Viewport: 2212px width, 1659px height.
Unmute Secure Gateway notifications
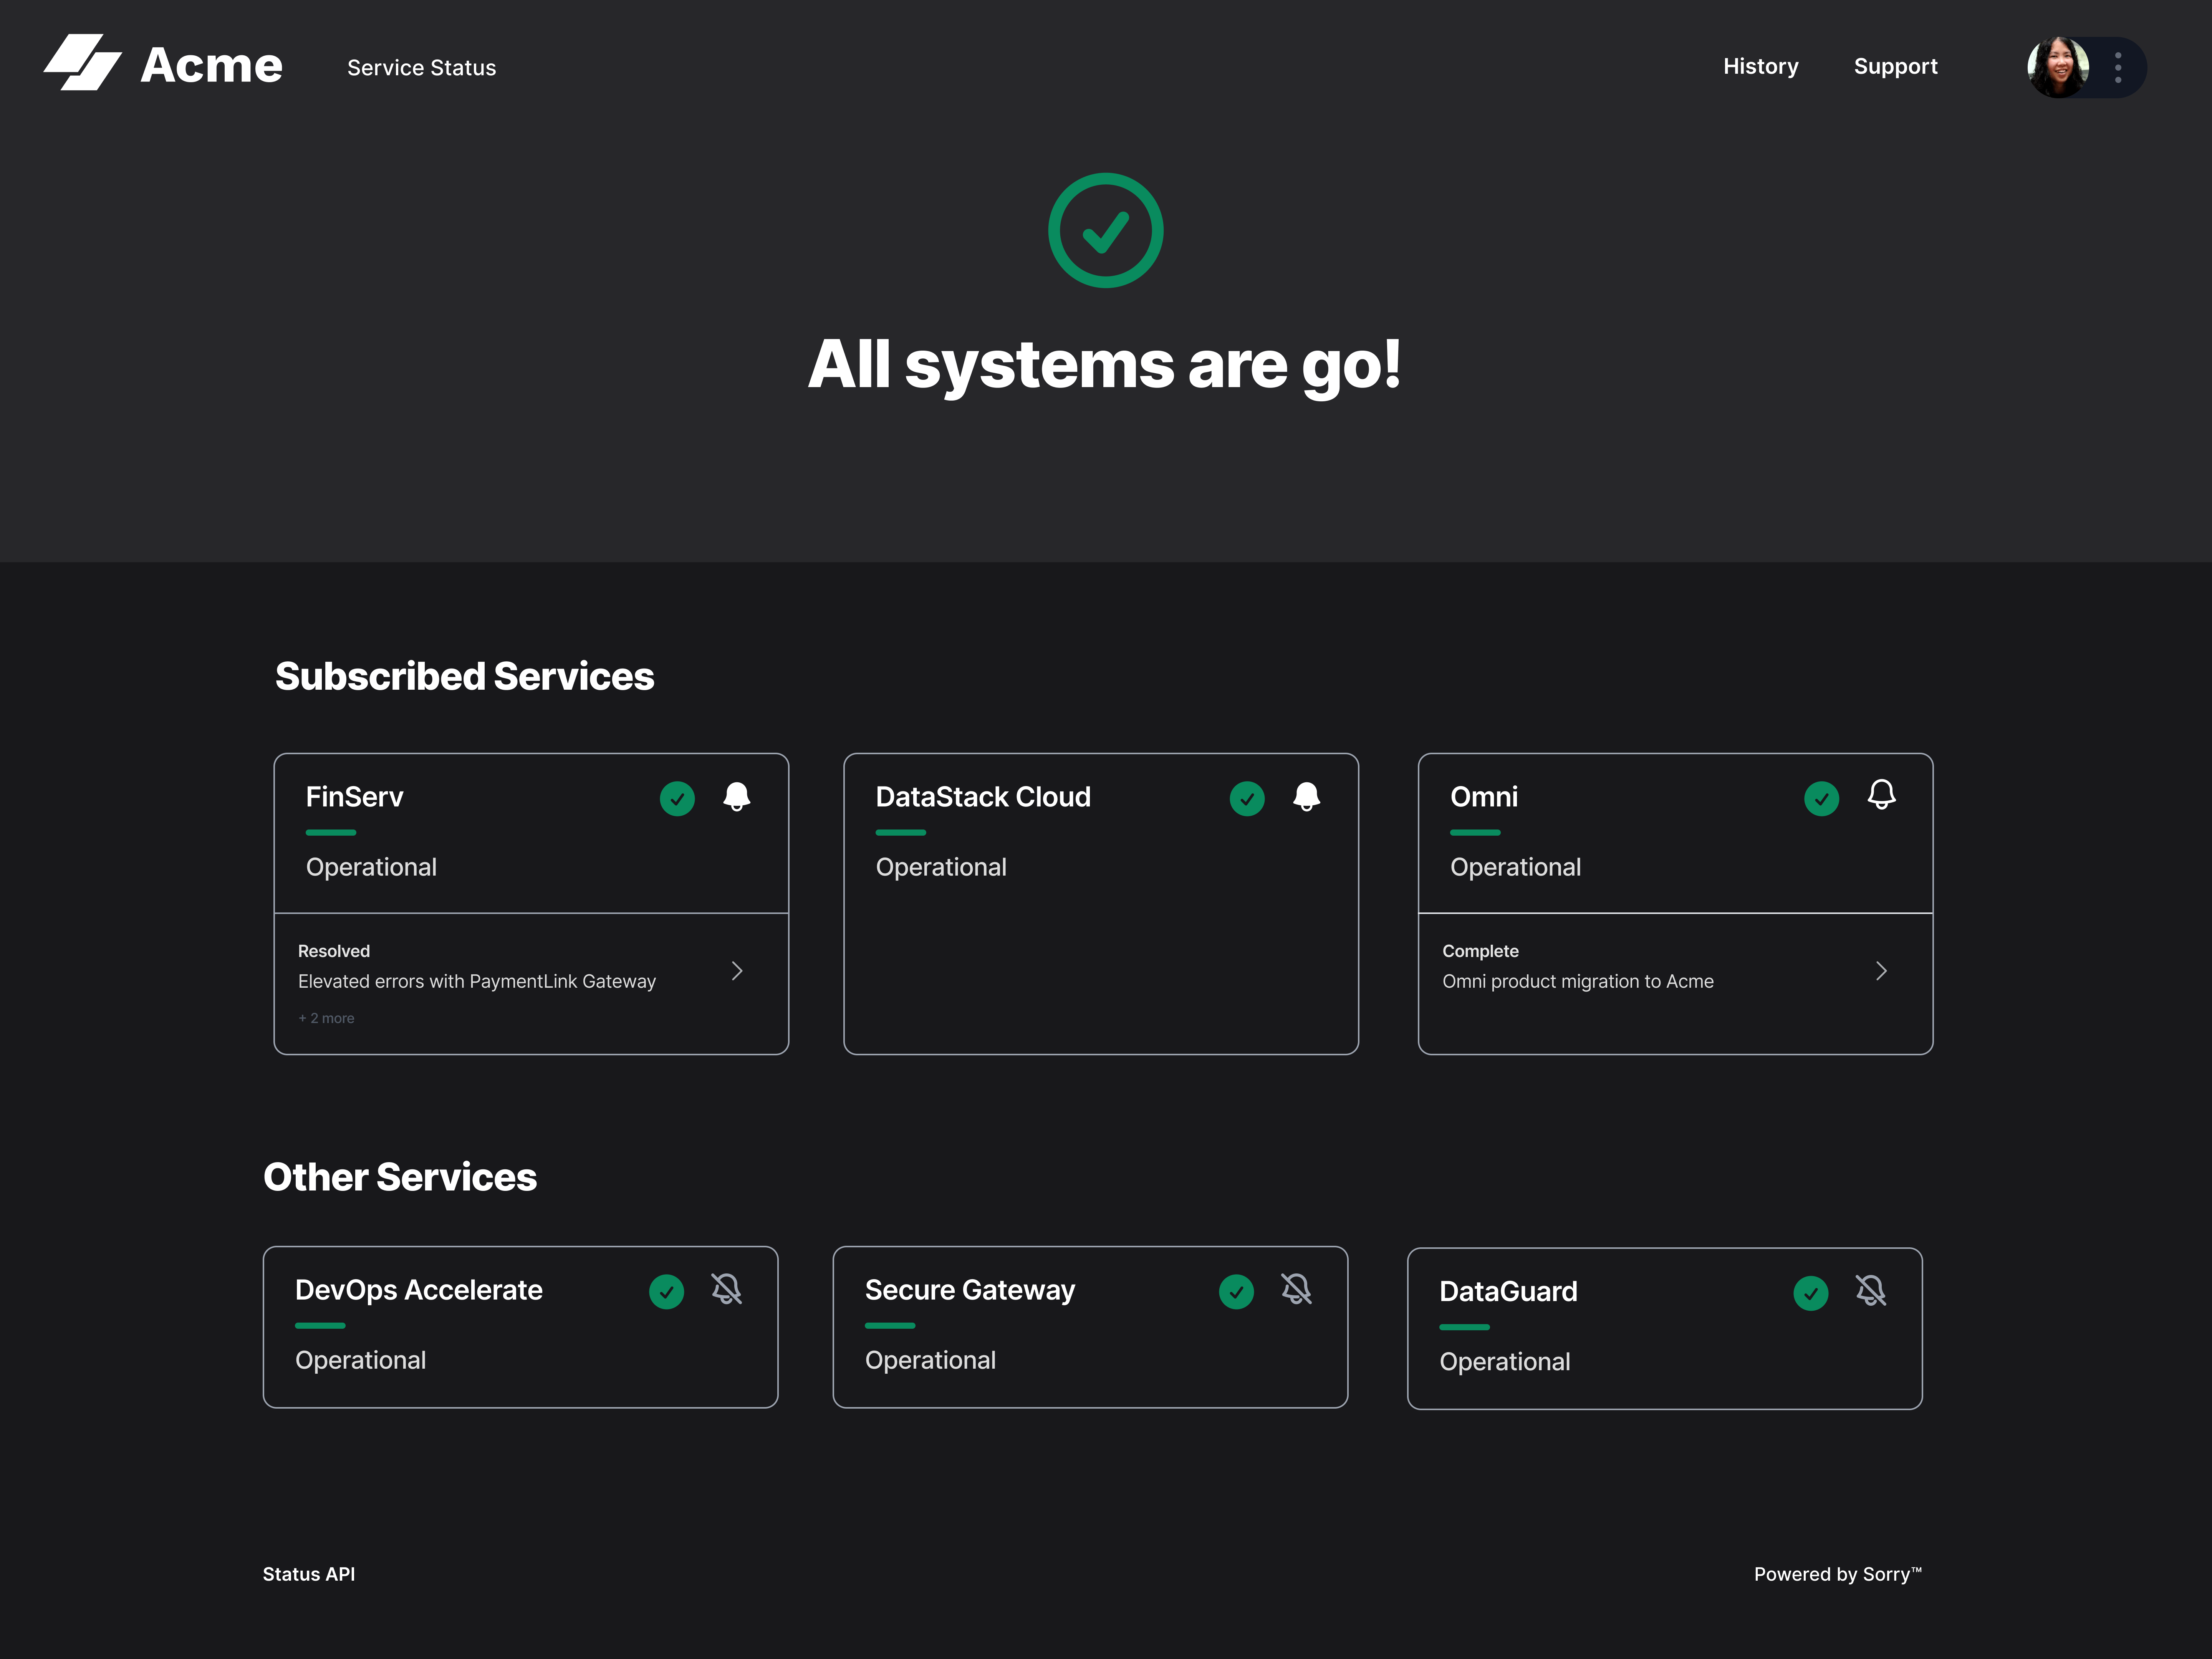[1296, 1290]
